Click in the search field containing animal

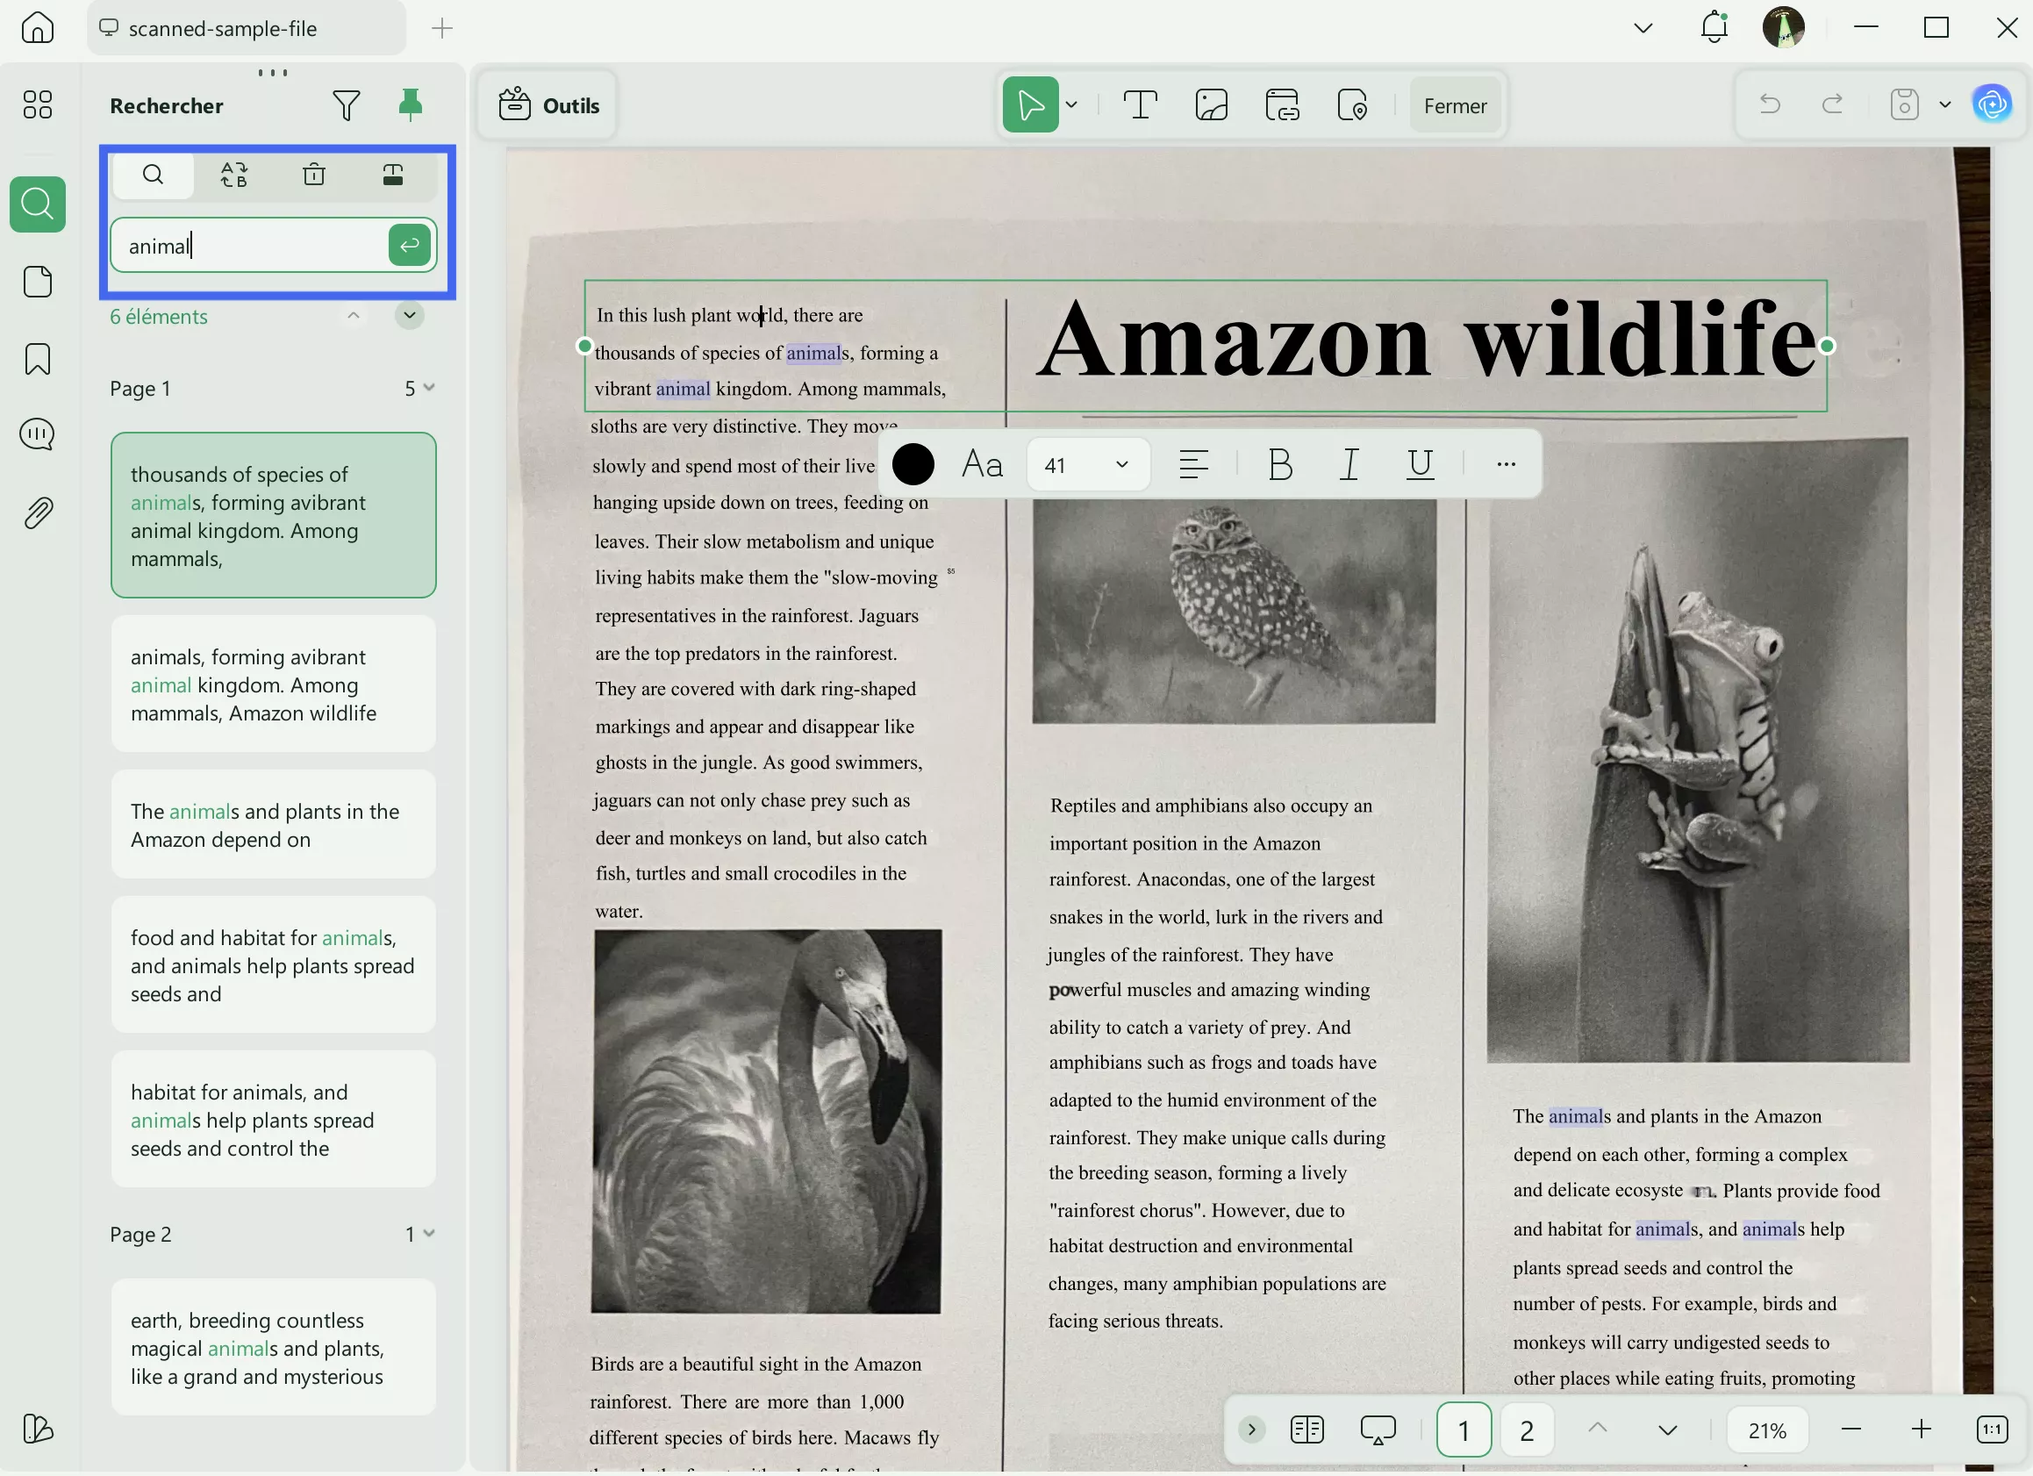pos(251,246)
